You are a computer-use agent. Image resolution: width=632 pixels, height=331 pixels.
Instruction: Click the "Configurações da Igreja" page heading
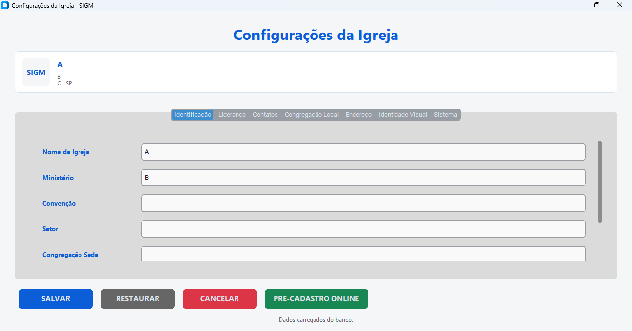[316, 35]
